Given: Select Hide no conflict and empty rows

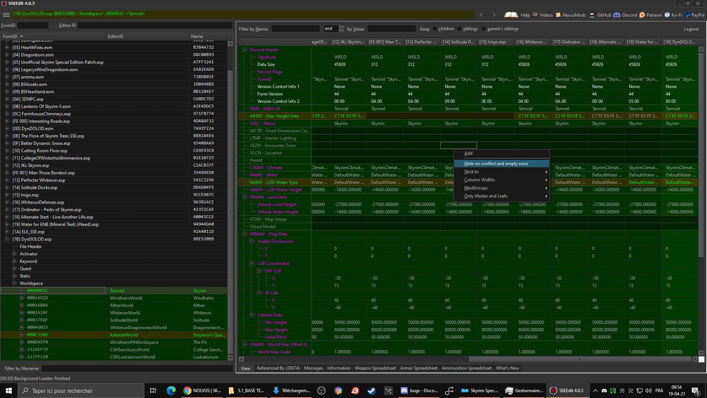Looking at the screenshot, I should pos(502,164).
